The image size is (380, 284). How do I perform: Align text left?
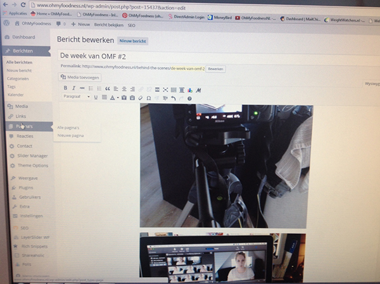point(116,89)
